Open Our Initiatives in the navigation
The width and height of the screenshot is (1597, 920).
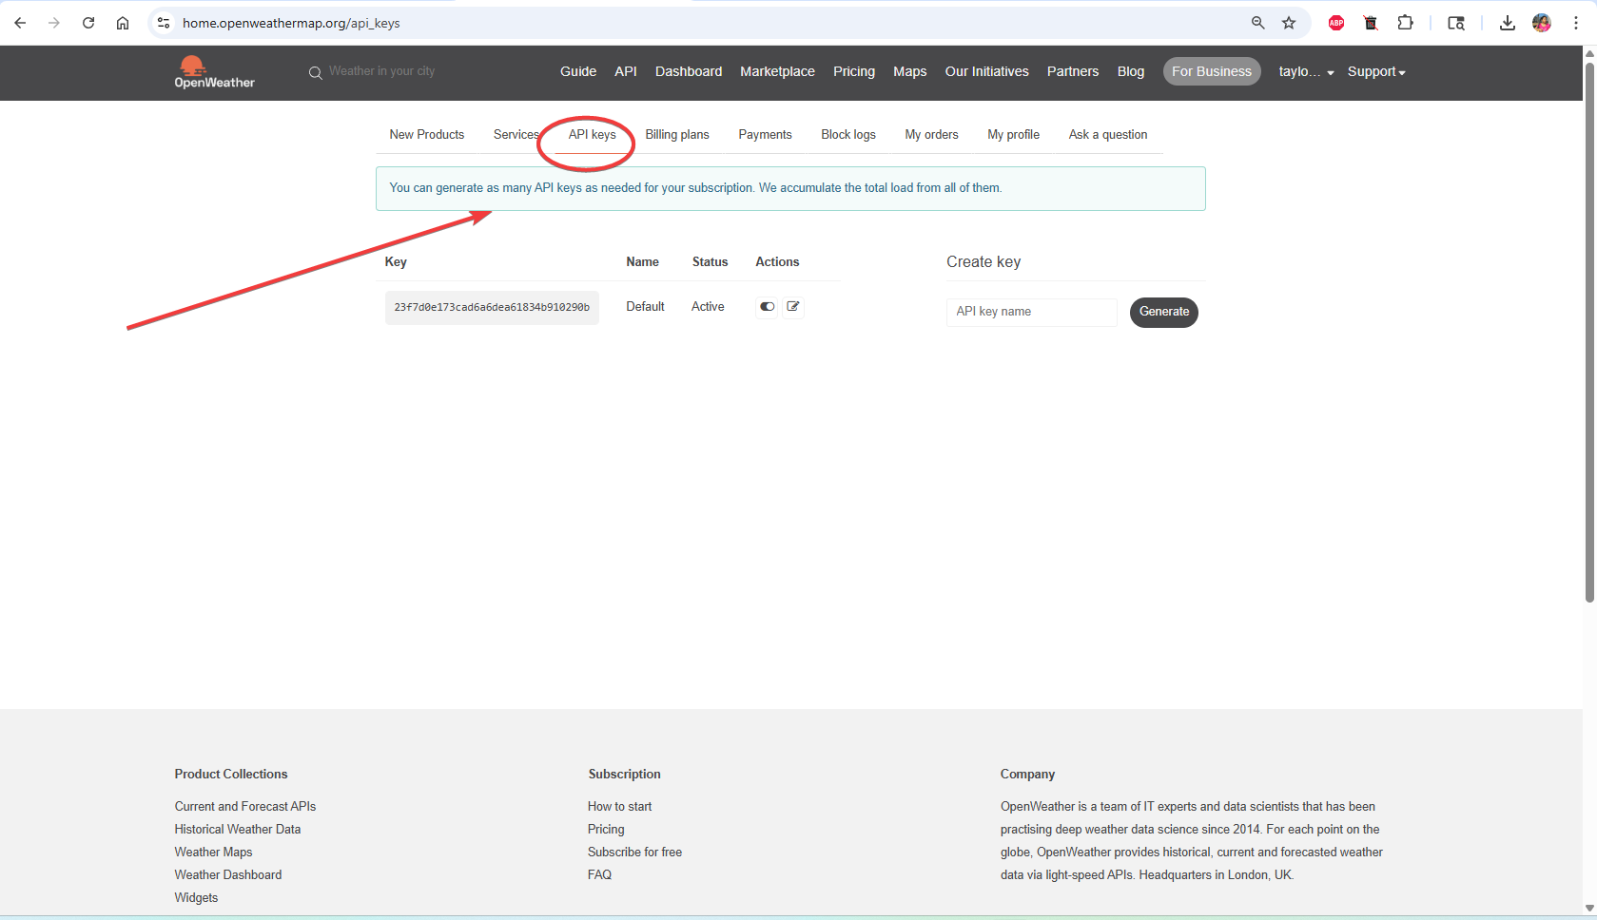click(x=987, y=71)
